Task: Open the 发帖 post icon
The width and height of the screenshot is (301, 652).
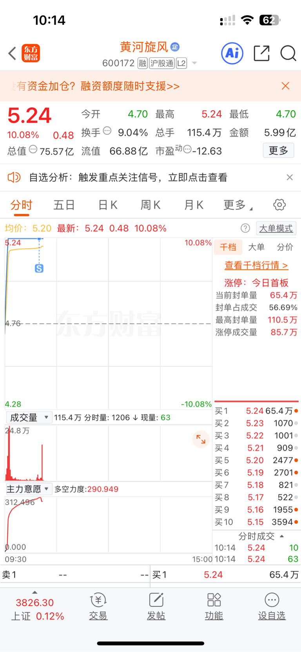Action: [x=156, y=607]
